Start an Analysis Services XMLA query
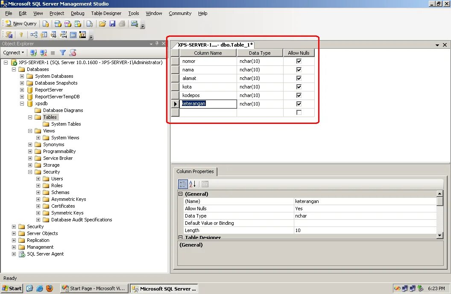 78,24
